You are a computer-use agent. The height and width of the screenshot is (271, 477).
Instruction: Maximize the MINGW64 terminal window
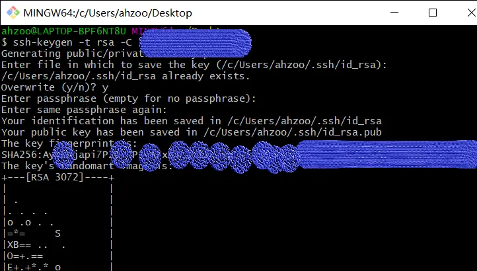[x=433, y=13]
